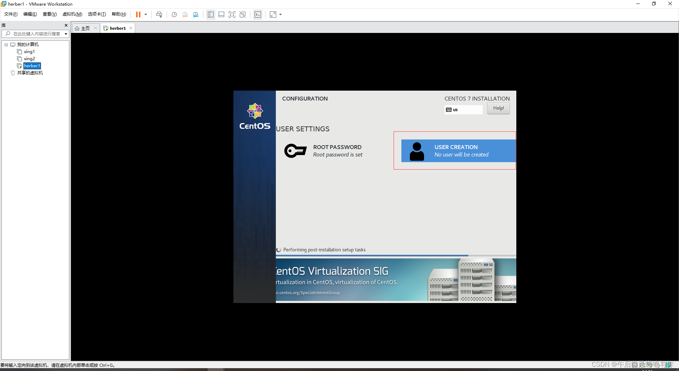Open USER CREATION settings
This screenshot has width=679, height=371.
458,151
